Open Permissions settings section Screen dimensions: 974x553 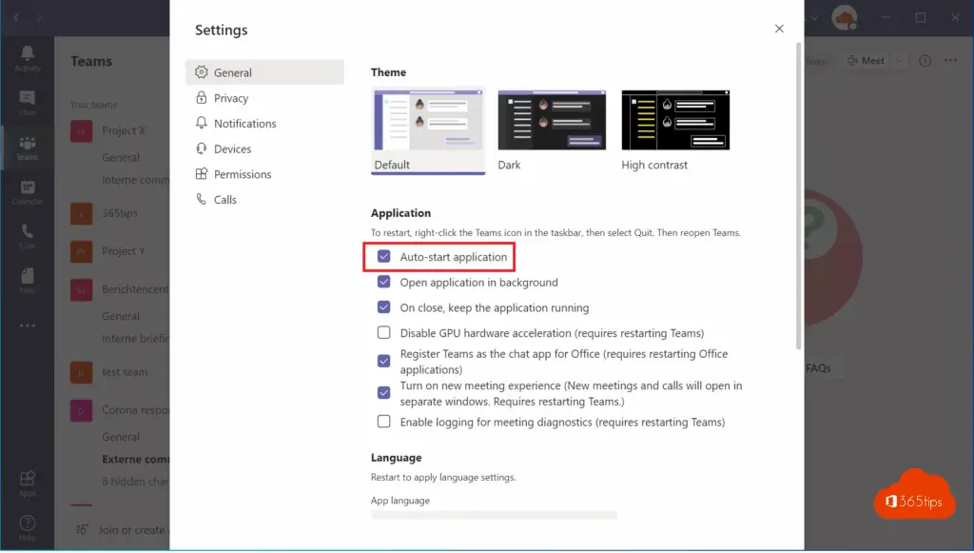(264, 174)
